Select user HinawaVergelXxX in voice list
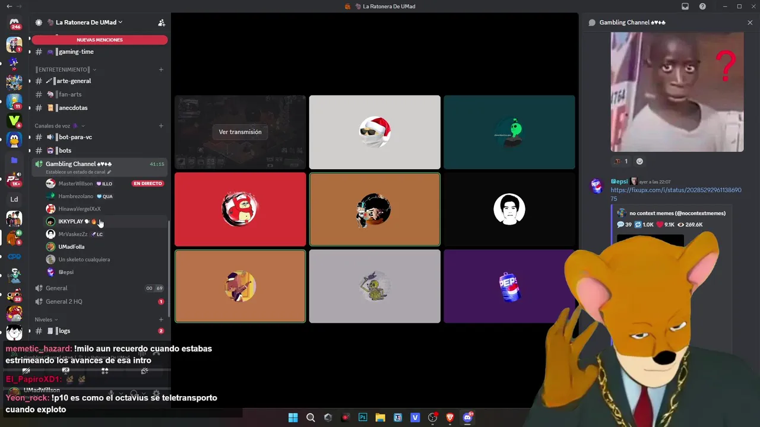760x427 pixels. coord(104,209)
